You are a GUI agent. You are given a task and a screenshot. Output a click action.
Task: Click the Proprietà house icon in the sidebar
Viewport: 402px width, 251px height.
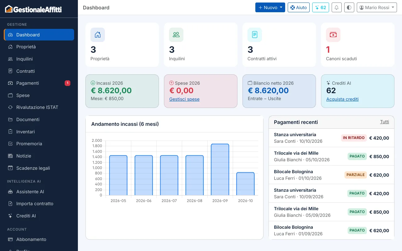[x=10, y=47]
